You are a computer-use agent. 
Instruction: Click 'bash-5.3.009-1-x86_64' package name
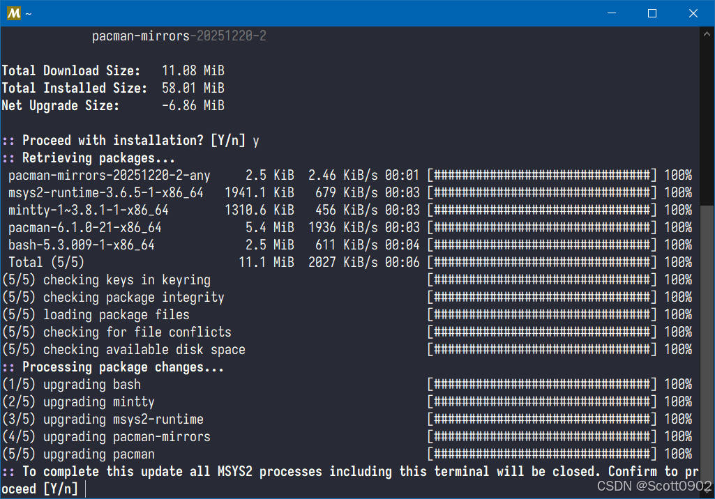81,245
